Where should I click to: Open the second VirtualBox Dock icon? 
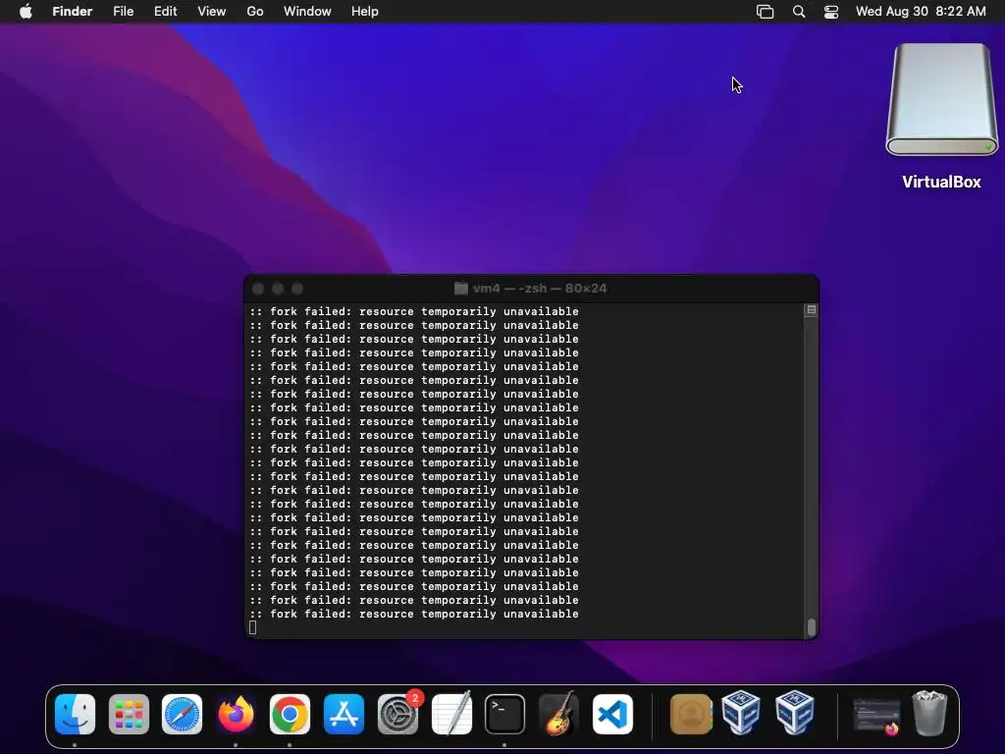pos(795,713)
